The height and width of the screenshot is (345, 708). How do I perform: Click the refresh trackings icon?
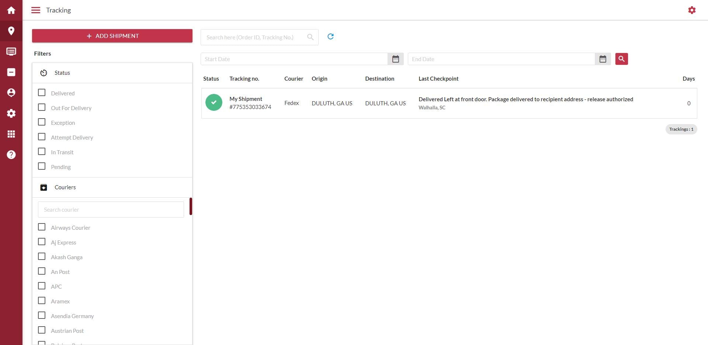[330, 36]
